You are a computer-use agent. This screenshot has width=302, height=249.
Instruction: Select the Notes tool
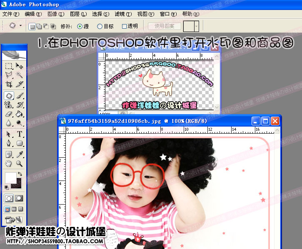pos(9,154)
